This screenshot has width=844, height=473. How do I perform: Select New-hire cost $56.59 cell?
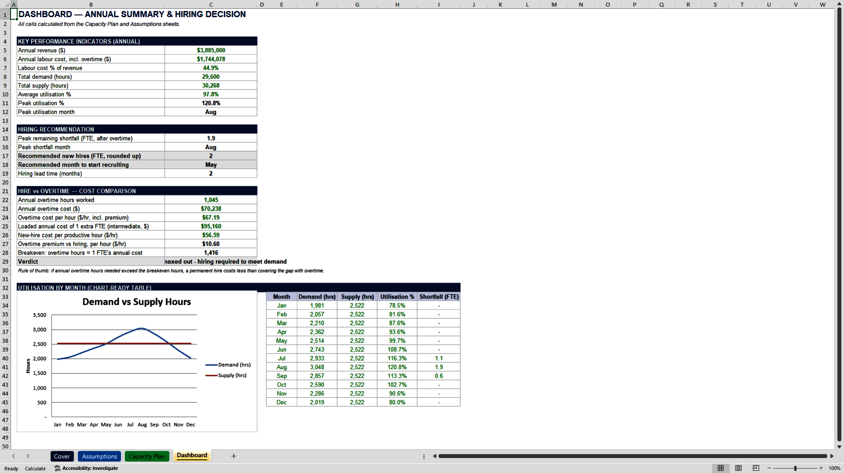tap(211, 235)
